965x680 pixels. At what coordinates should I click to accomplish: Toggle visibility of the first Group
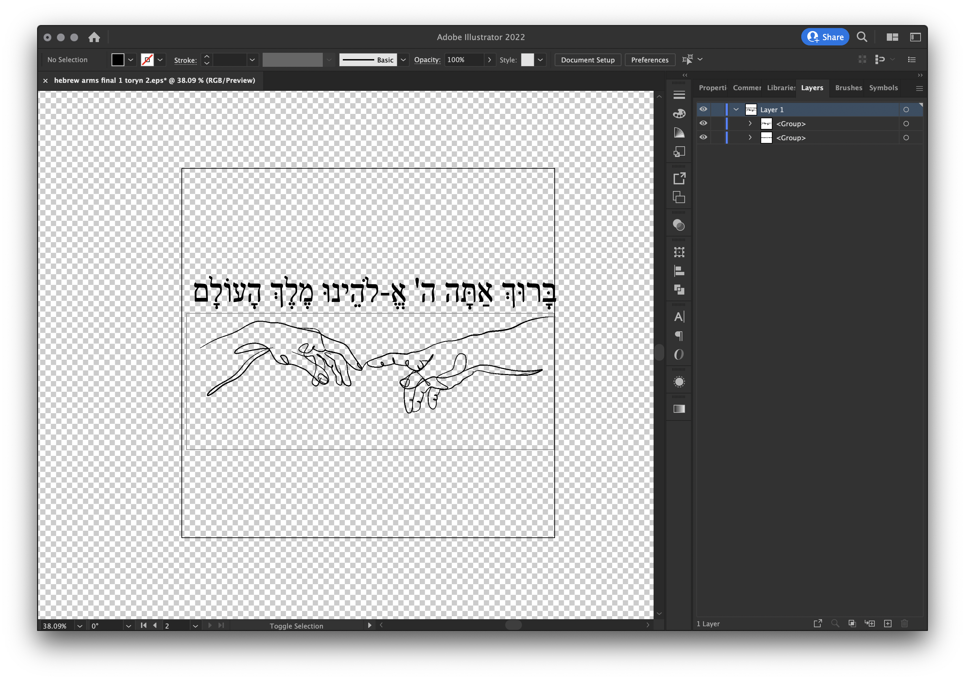(704, 123)
